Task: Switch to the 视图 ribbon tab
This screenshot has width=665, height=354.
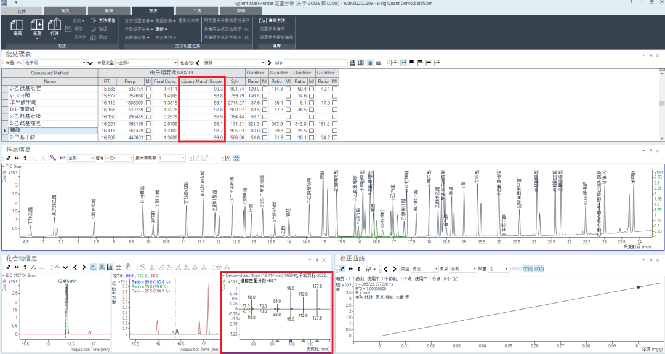Action: (109, 10)
